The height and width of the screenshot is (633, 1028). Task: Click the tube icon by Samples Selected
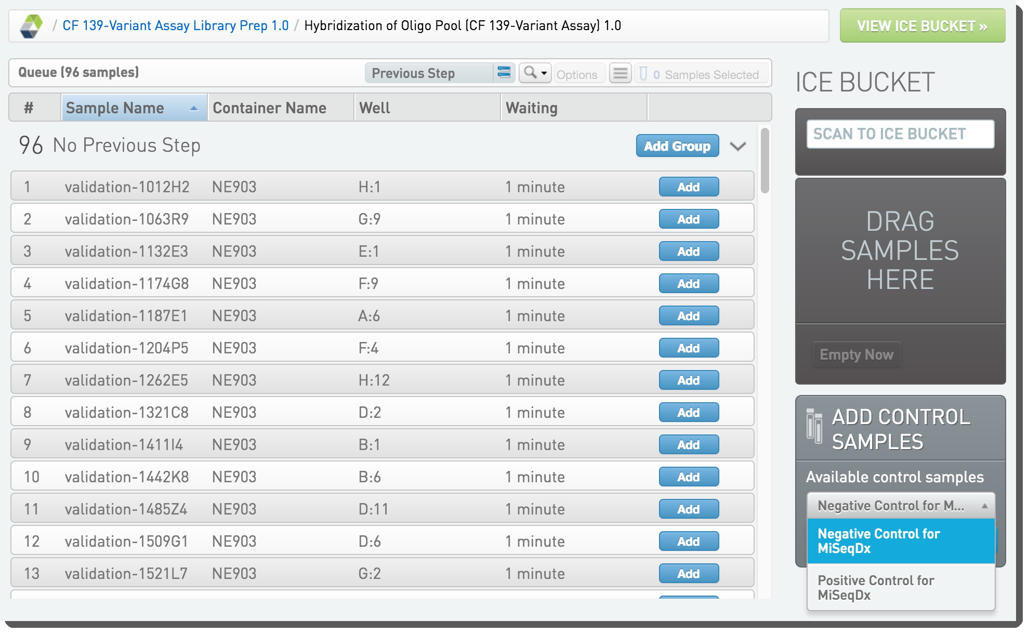click(643, 74)
